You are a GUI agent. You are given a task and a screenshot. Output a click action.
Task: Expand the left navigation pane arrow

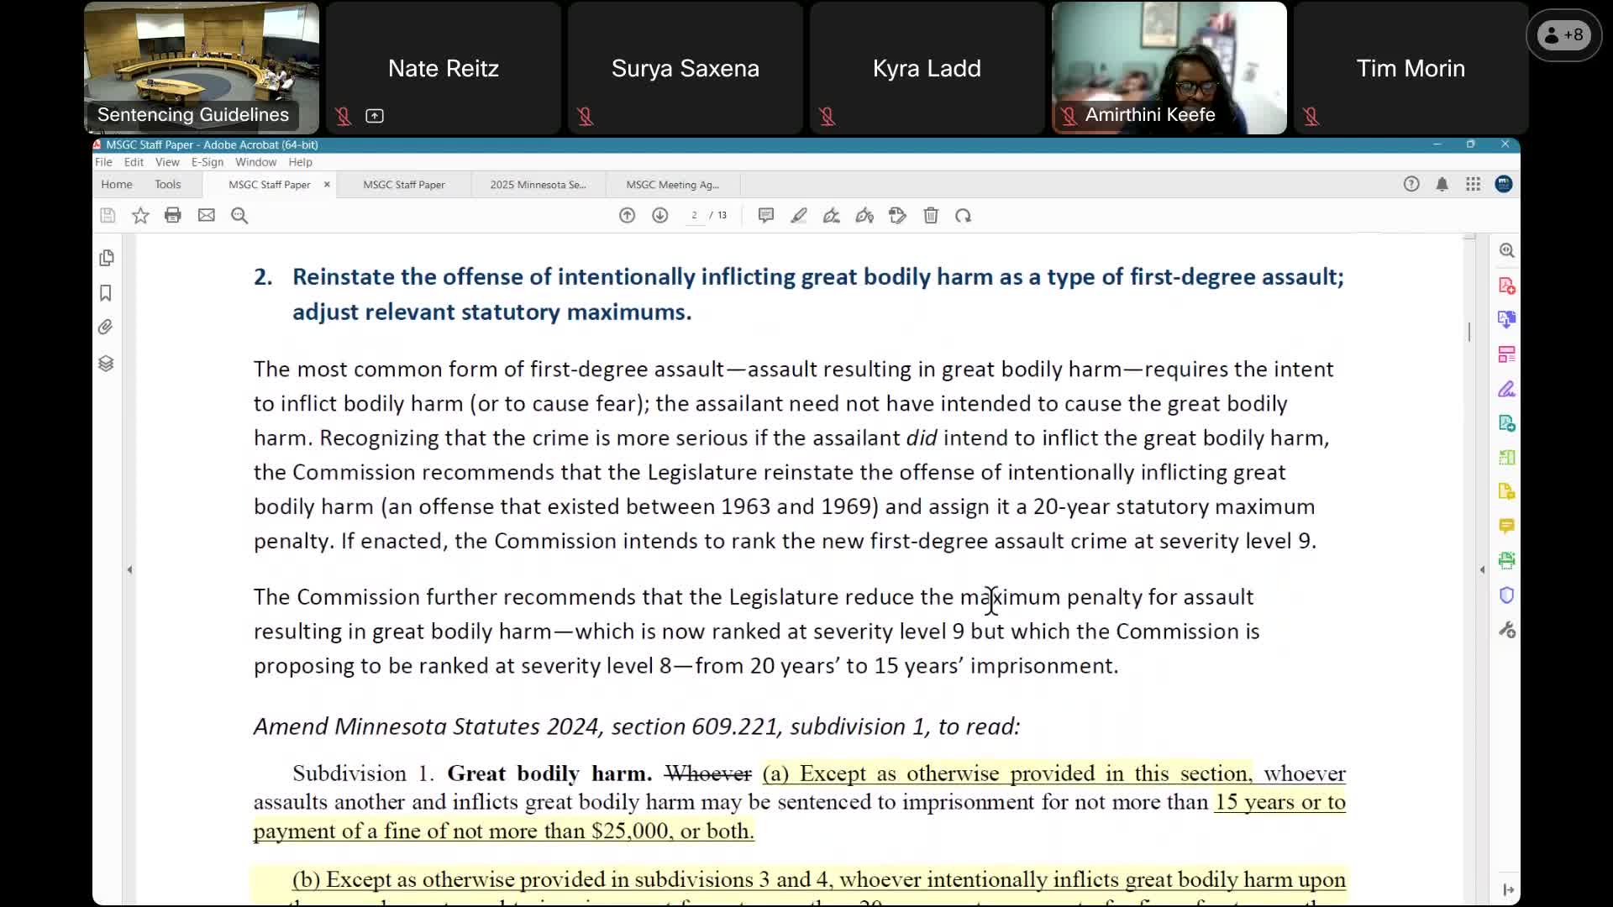129,570
